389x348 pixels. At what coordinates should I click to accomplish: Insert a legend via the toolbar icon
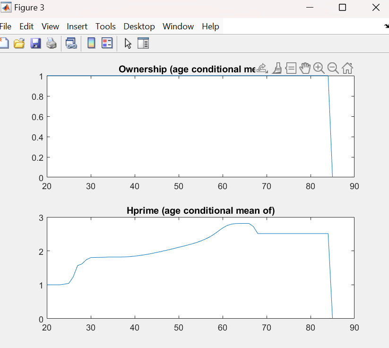click(107, 43)
